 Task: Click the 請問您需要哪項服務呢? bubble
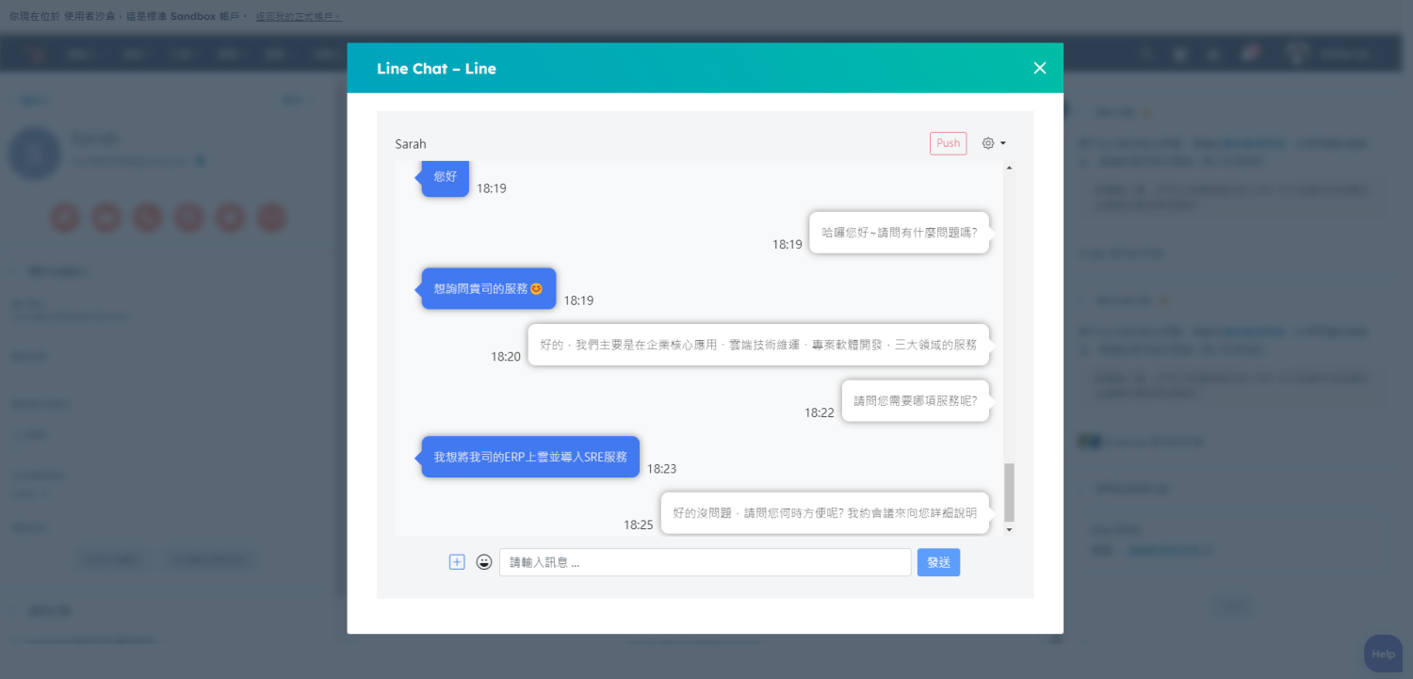click(915, 400)
